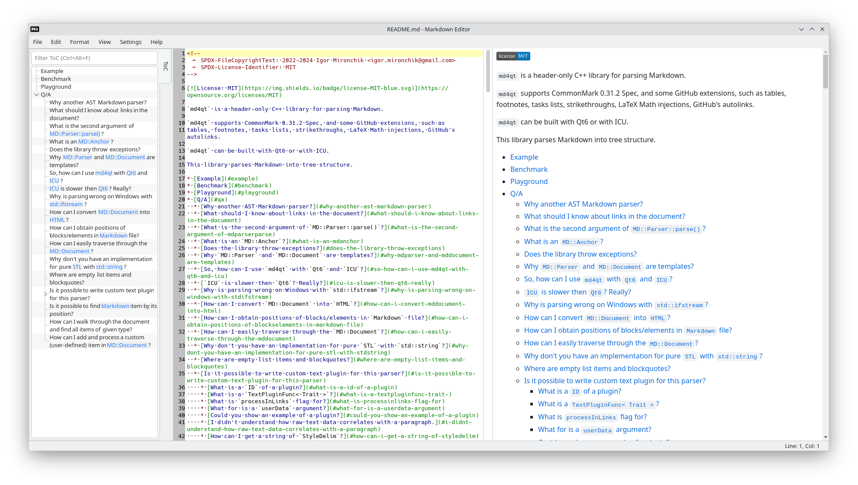Toggle the vertical ToC side tab
858x485 pixels.
click(x=166, y=66)
